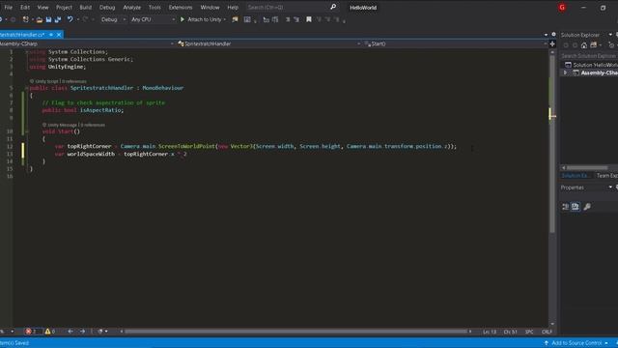Viewport: 618px width, 348px height.
Task: Collapse the class SpritestratchHandler code block
Action: tap(26, 88)
